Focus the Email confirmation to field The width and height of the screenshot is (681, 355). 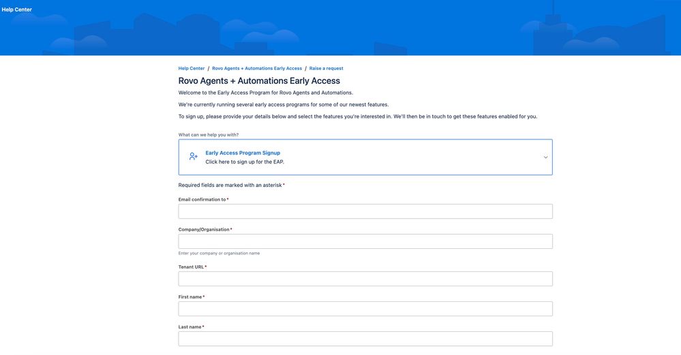tap(365, 212)
